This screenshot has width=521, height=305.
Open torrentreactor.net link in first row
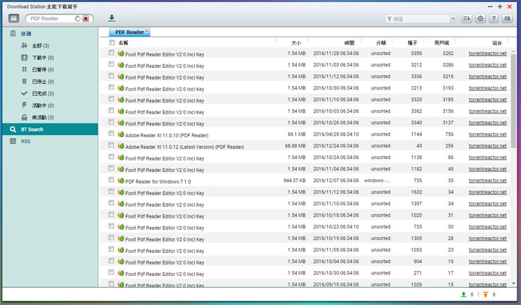pyautogui.click(x=487, y=53)
